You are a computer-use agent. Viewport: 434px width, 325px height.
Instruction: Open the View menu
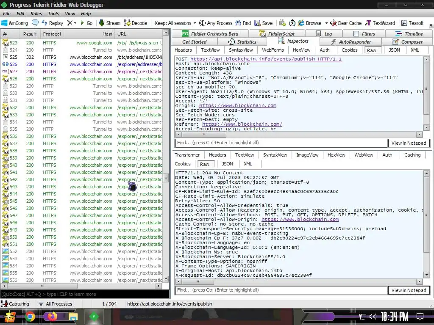click(x=70, y=14)
